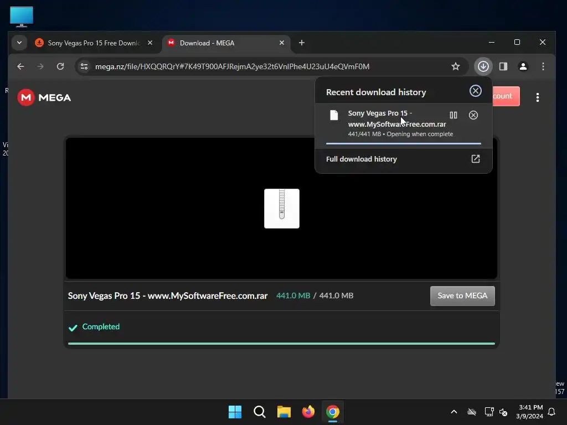Show hidden system tray icons

(x=454, y=412)
